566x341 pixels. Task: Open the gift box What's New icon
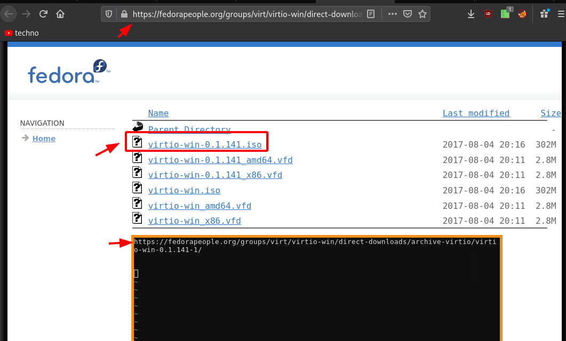pos(544,14)
